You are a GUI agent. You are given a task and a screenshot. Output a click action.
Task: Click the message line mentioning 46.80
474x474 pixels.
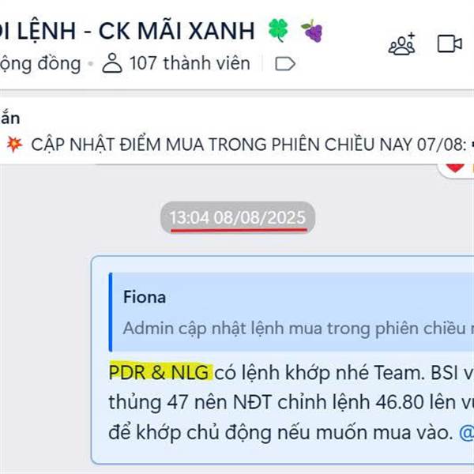291,403
